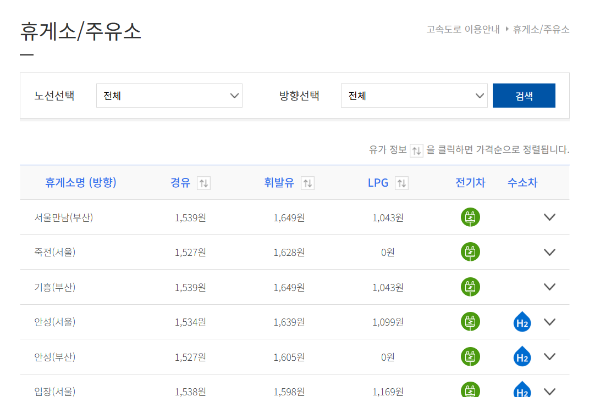Select the 기흥(부산) rest area name
The width and height of the screenshot is (589, 397).
coord(55,287)
